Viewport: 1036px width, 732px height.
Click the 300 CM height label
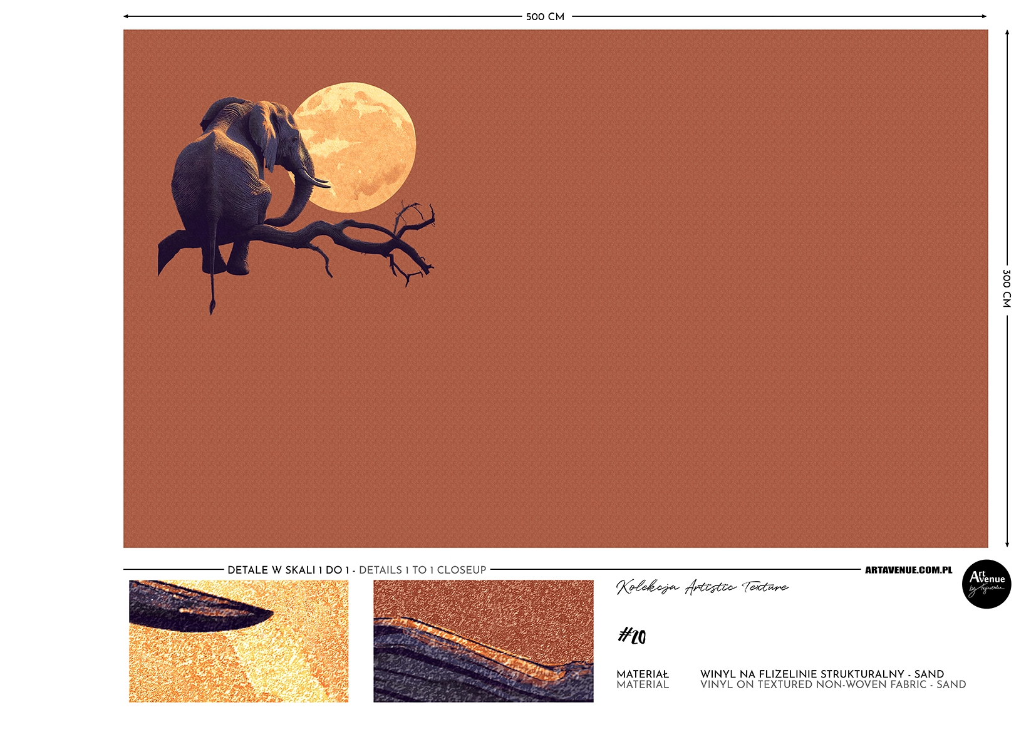point(1007,289)
